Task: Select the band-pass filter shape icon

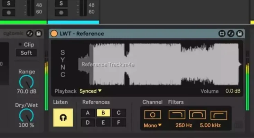Action: pos(197,115)
